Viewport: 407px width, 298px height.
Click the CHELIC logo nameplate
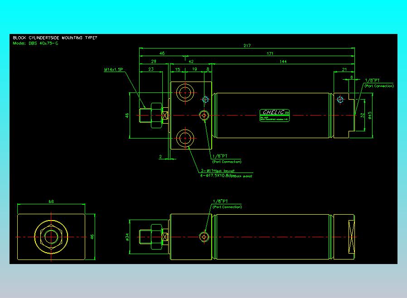(275, 115)
